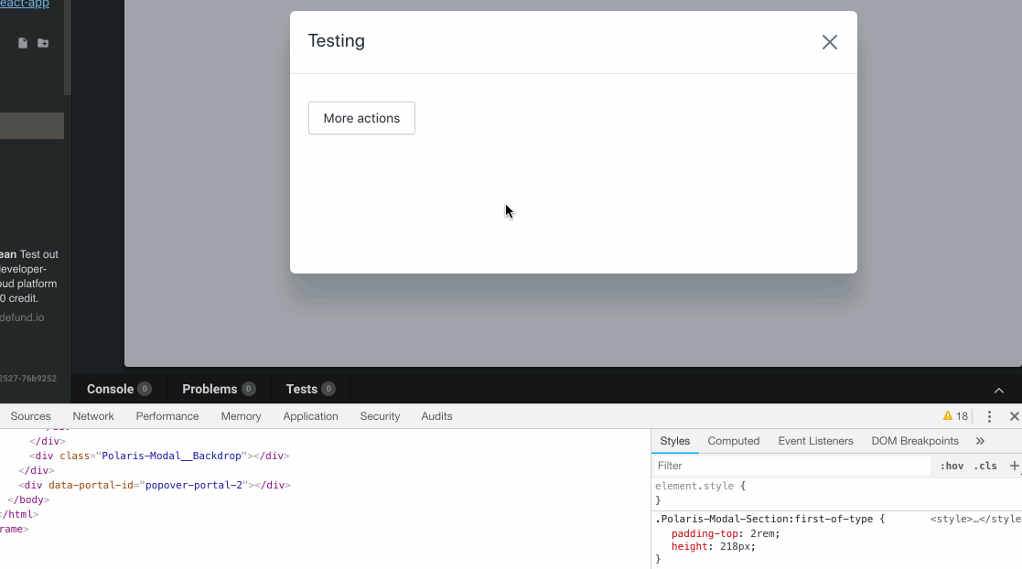Select the Polaris-Modal__Backdrop div in the DOM tree

pos(157,456)
